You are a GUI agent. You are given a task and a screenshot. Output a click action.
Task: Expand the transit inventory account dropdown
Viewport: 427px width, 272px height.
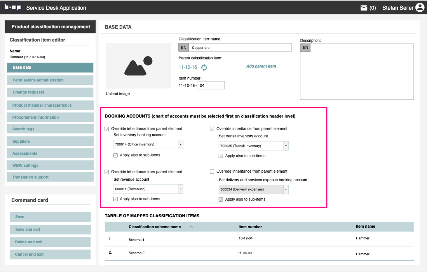[x=286, y=146]
